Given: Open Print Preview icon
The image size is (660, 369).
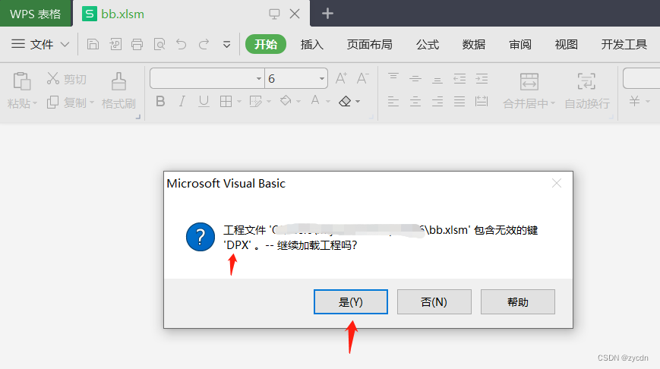Looking at the screenshot, I should [x=159, y=44].
